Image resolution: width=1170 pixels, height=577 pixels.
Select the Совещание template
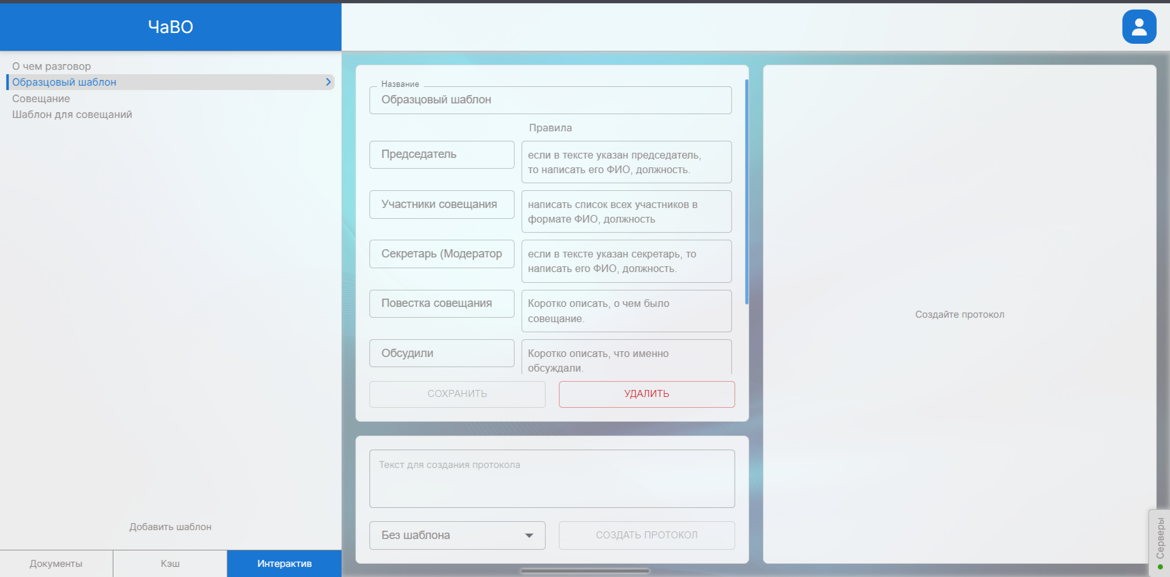coord(41,98)
